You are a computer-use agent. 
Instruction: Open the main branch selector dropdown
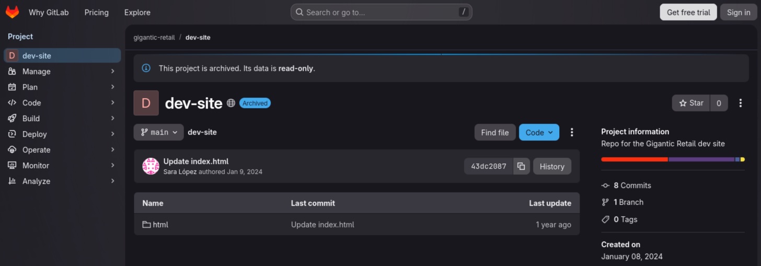click(x=159, y=132)
